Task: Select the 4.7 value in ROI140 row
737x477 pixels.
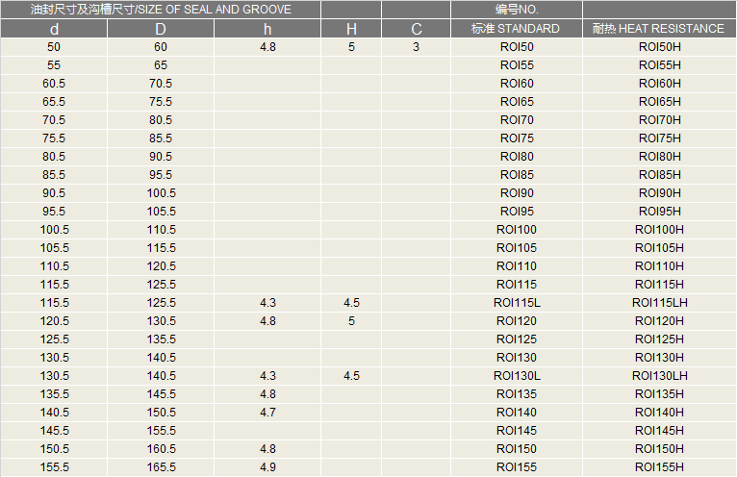Action: tap(267, 413)
